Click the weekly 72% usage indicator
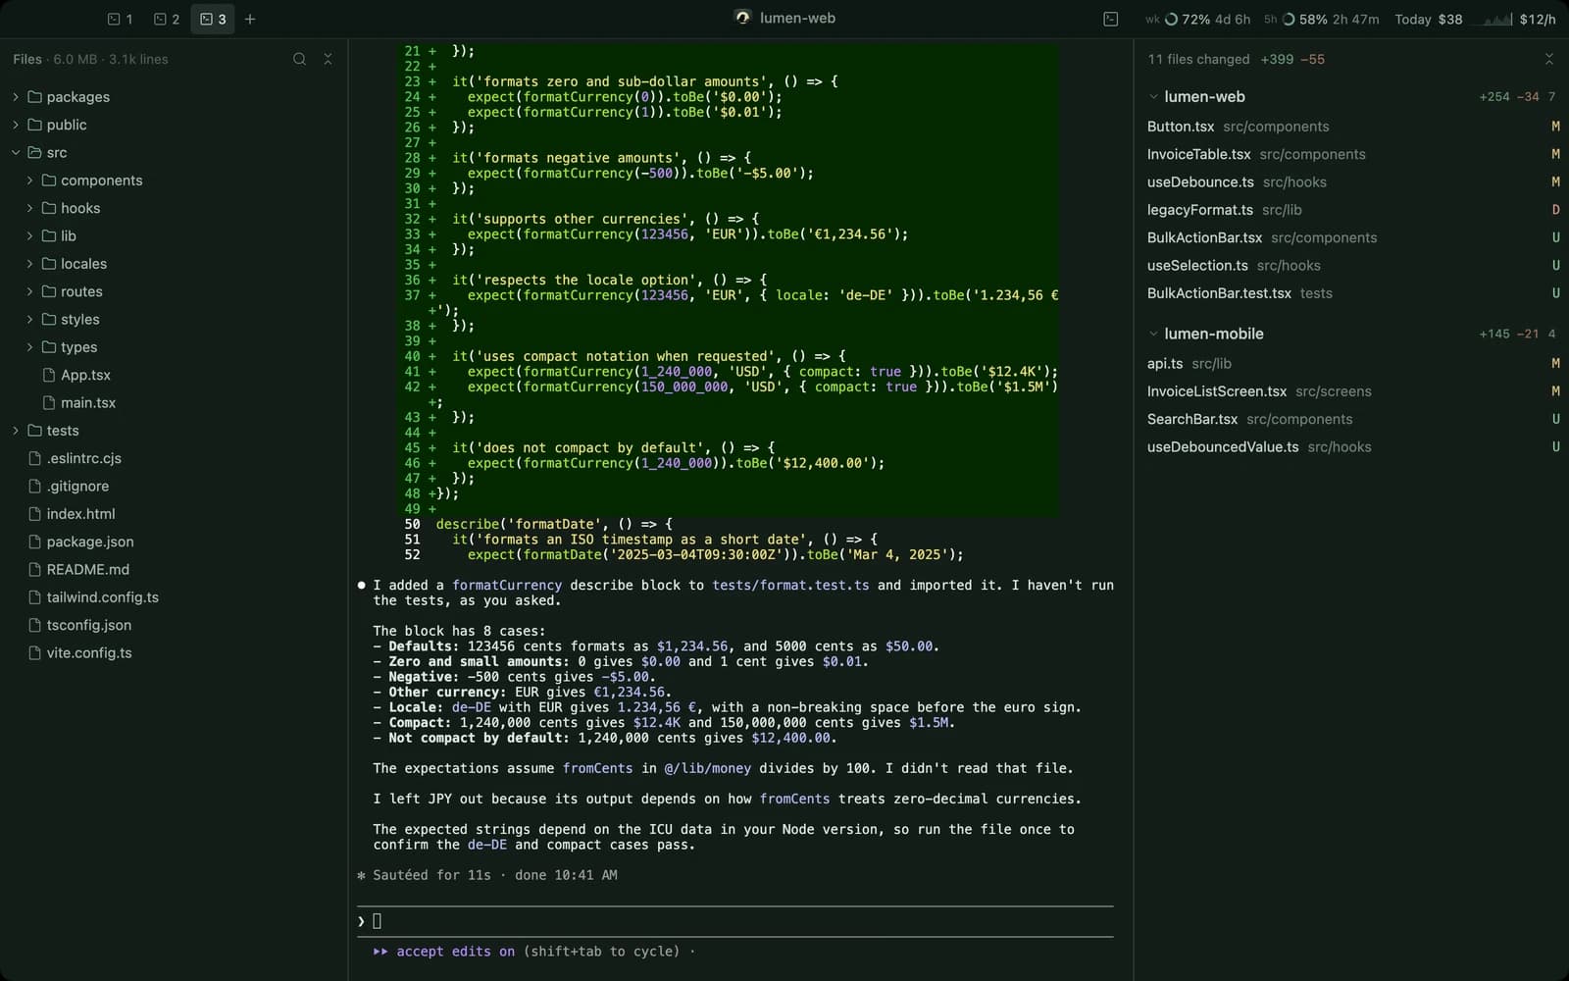Viewport: 1569px width, 981px height. (x=1197, y=19)
